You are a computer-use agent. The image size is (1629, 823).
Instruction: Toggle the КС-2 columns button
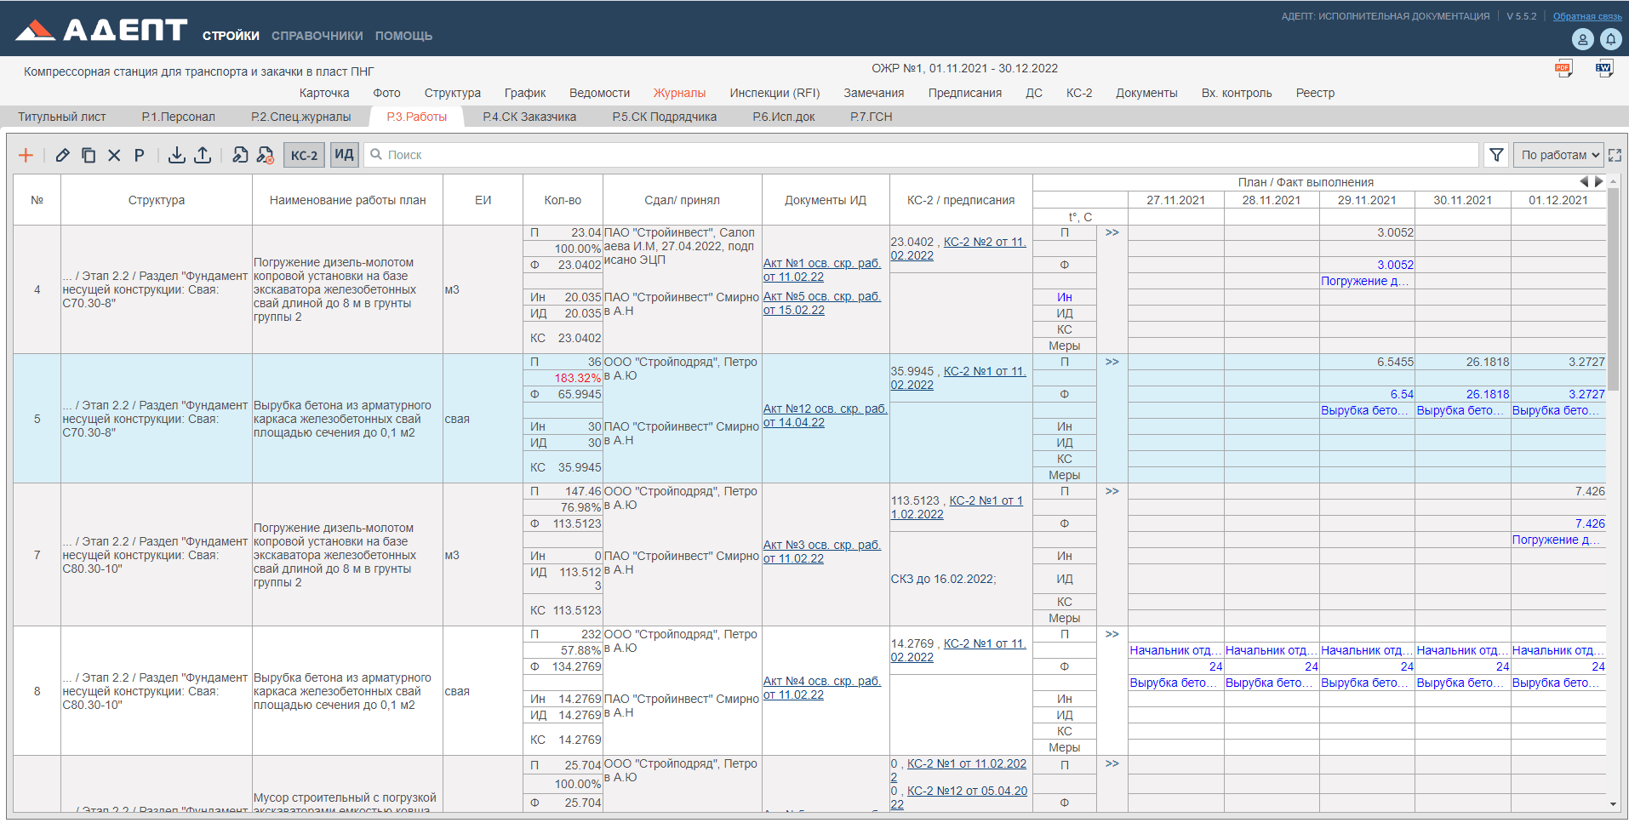coord(304,155)
